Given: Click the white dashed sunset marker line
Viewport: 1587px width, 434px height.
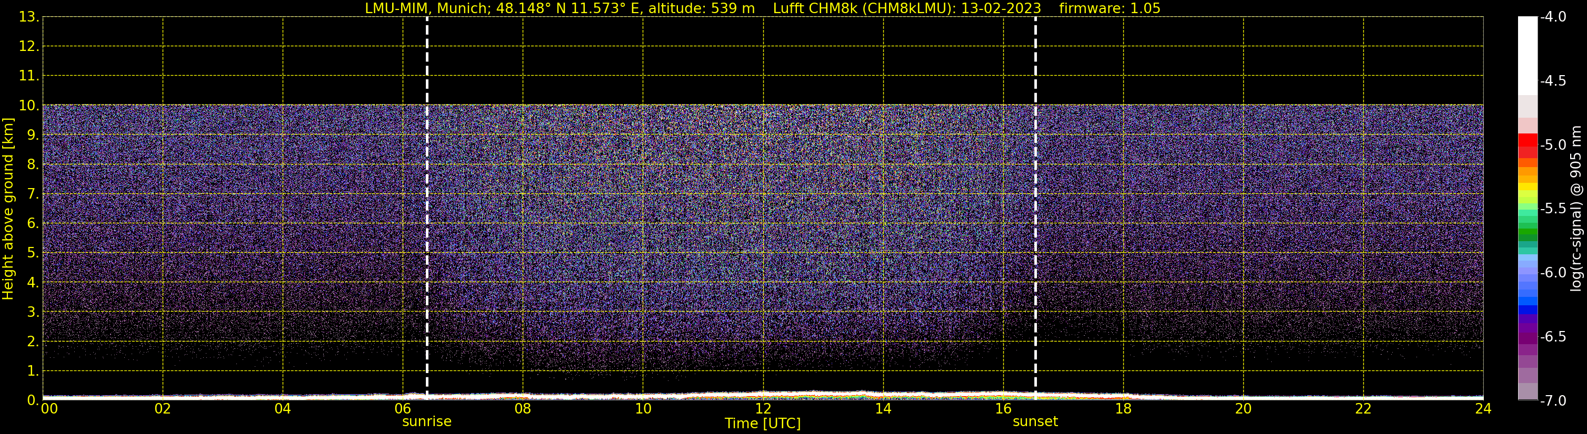Looking at the screenshot, I should (1035, 208).
